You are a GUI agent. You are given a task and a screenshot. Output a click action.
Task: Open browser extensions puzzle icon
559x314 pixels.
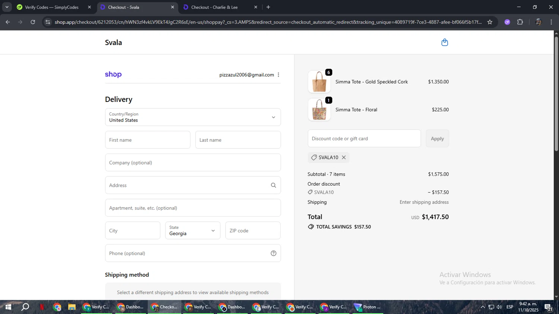520,22
